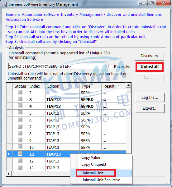
Task: Click the horizontal scrollbar left arrow
Action: (9, 174)
